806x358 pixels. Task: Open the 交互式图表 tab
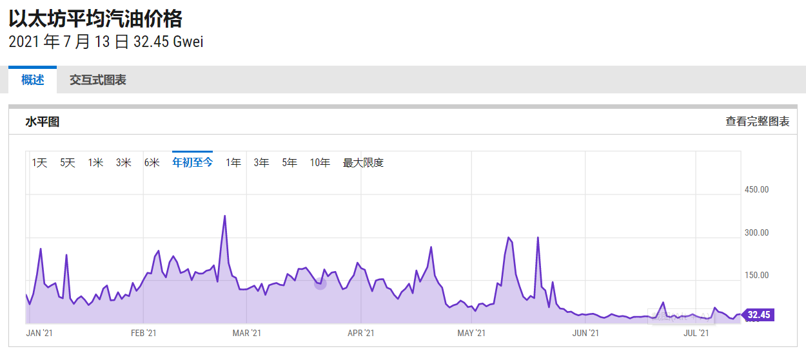coord(98,80)
